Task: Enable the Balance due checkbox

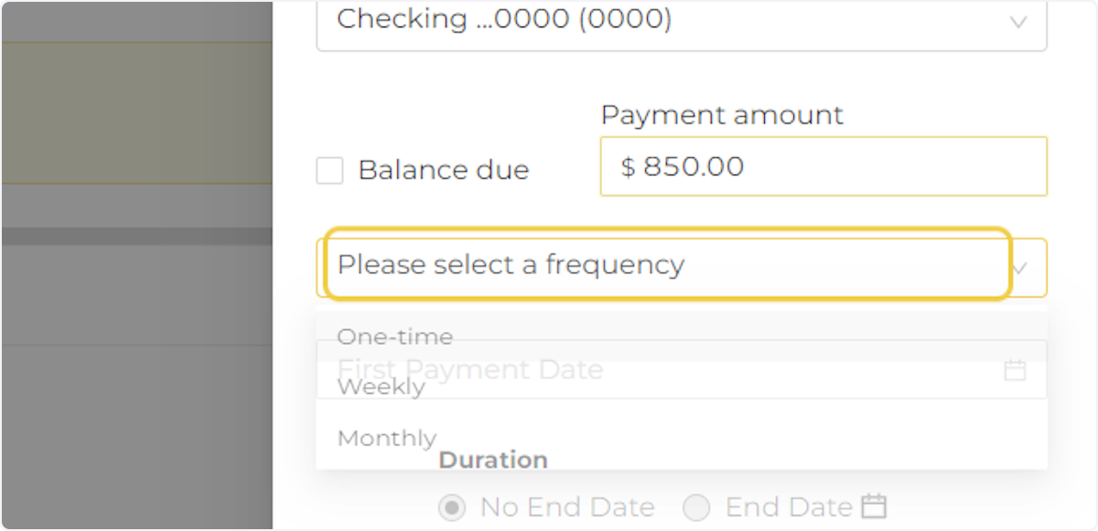Action: [x=328, y=171]
